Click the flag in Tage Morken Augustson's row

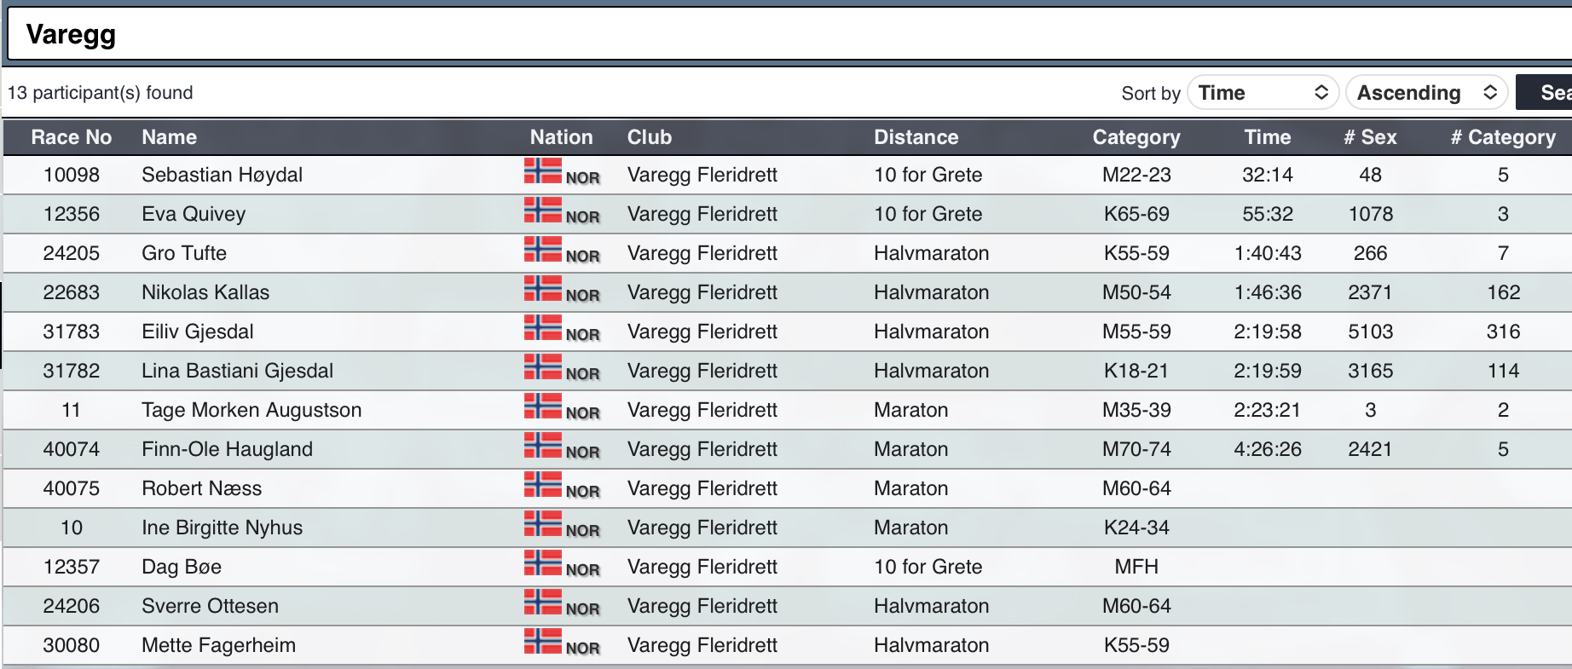click(542, 407)
